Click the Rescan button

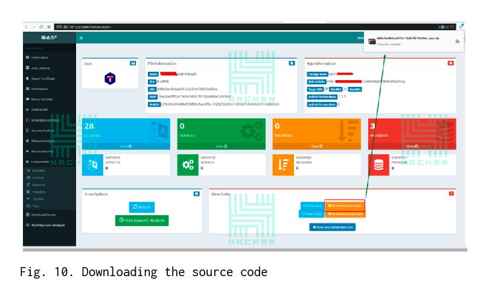coord(142,207)
